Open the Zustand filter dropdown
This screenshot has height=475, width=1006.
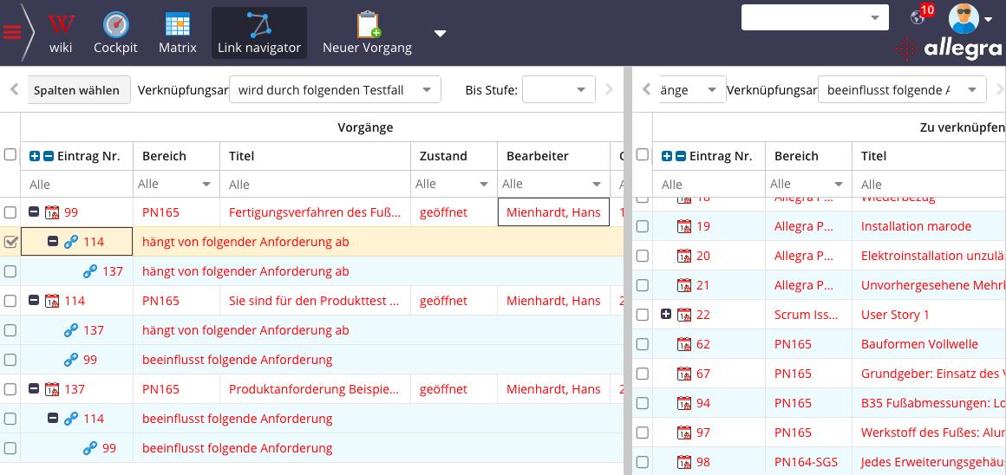coord(453,184)
